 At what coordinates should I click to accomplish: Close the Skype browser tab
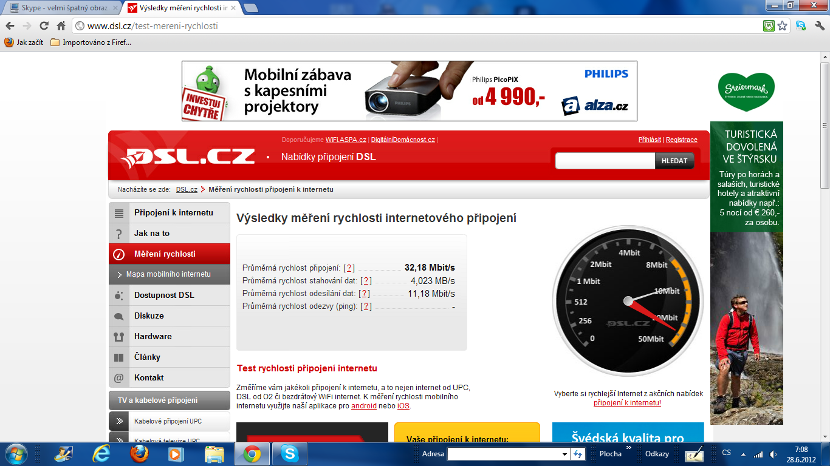(115, 8)
